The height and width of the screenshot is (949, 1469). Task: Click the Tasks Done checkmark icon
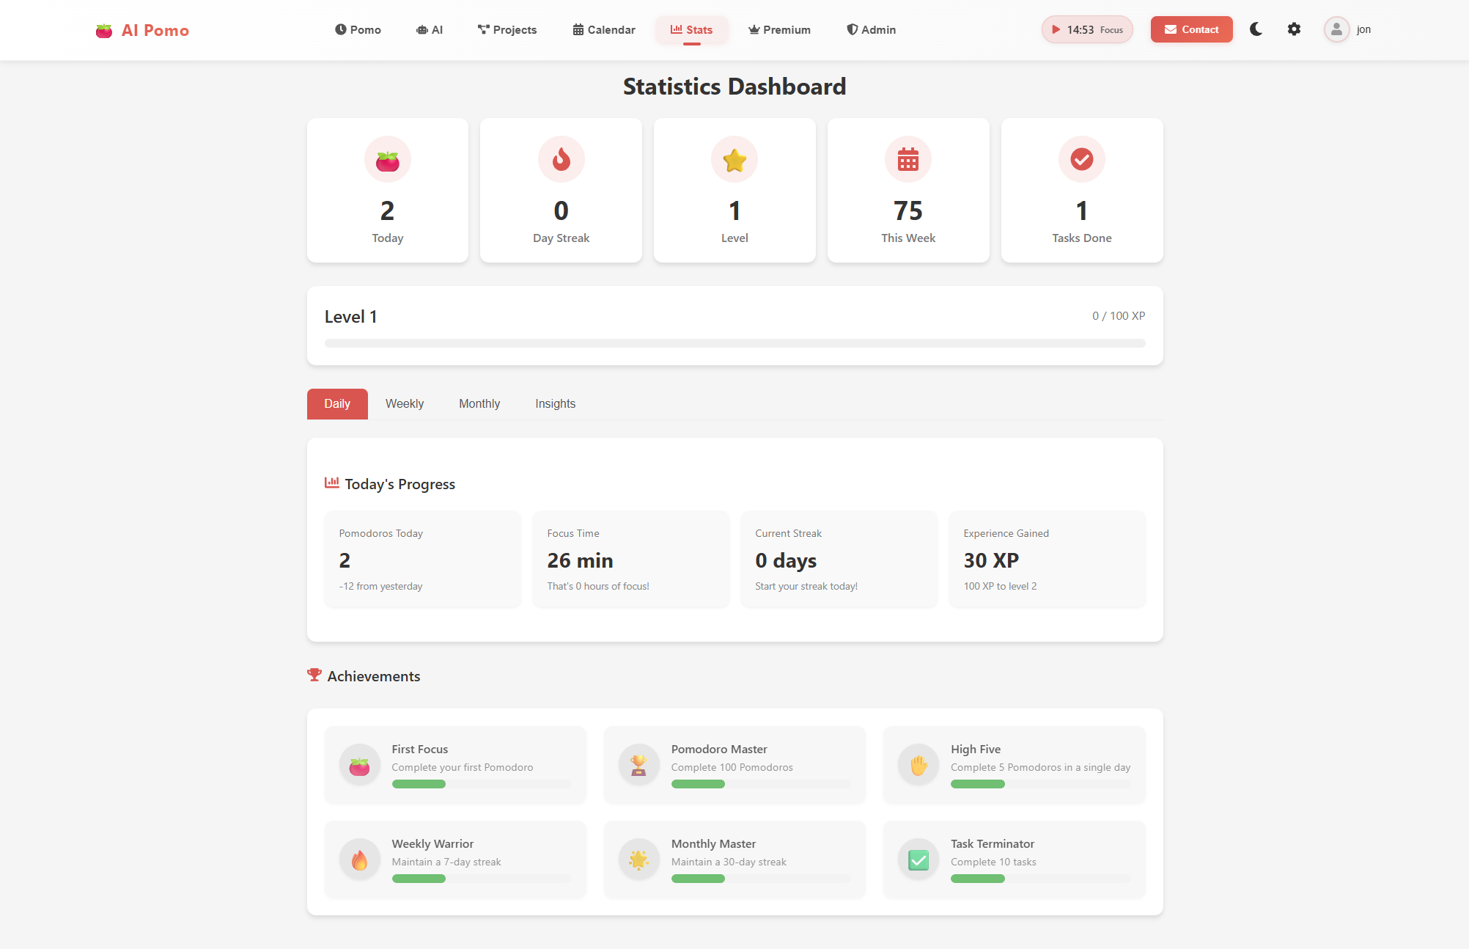tap(1081, 159)
